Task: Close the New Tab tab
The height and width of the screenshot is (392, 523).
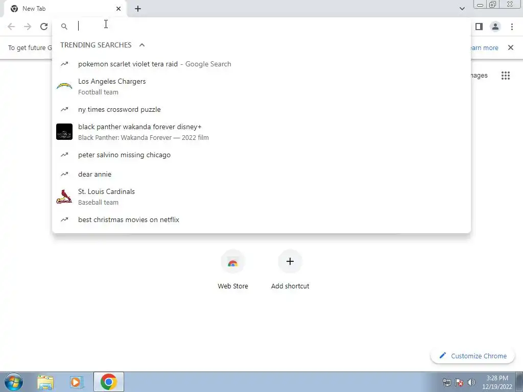Action: point(118,9)
